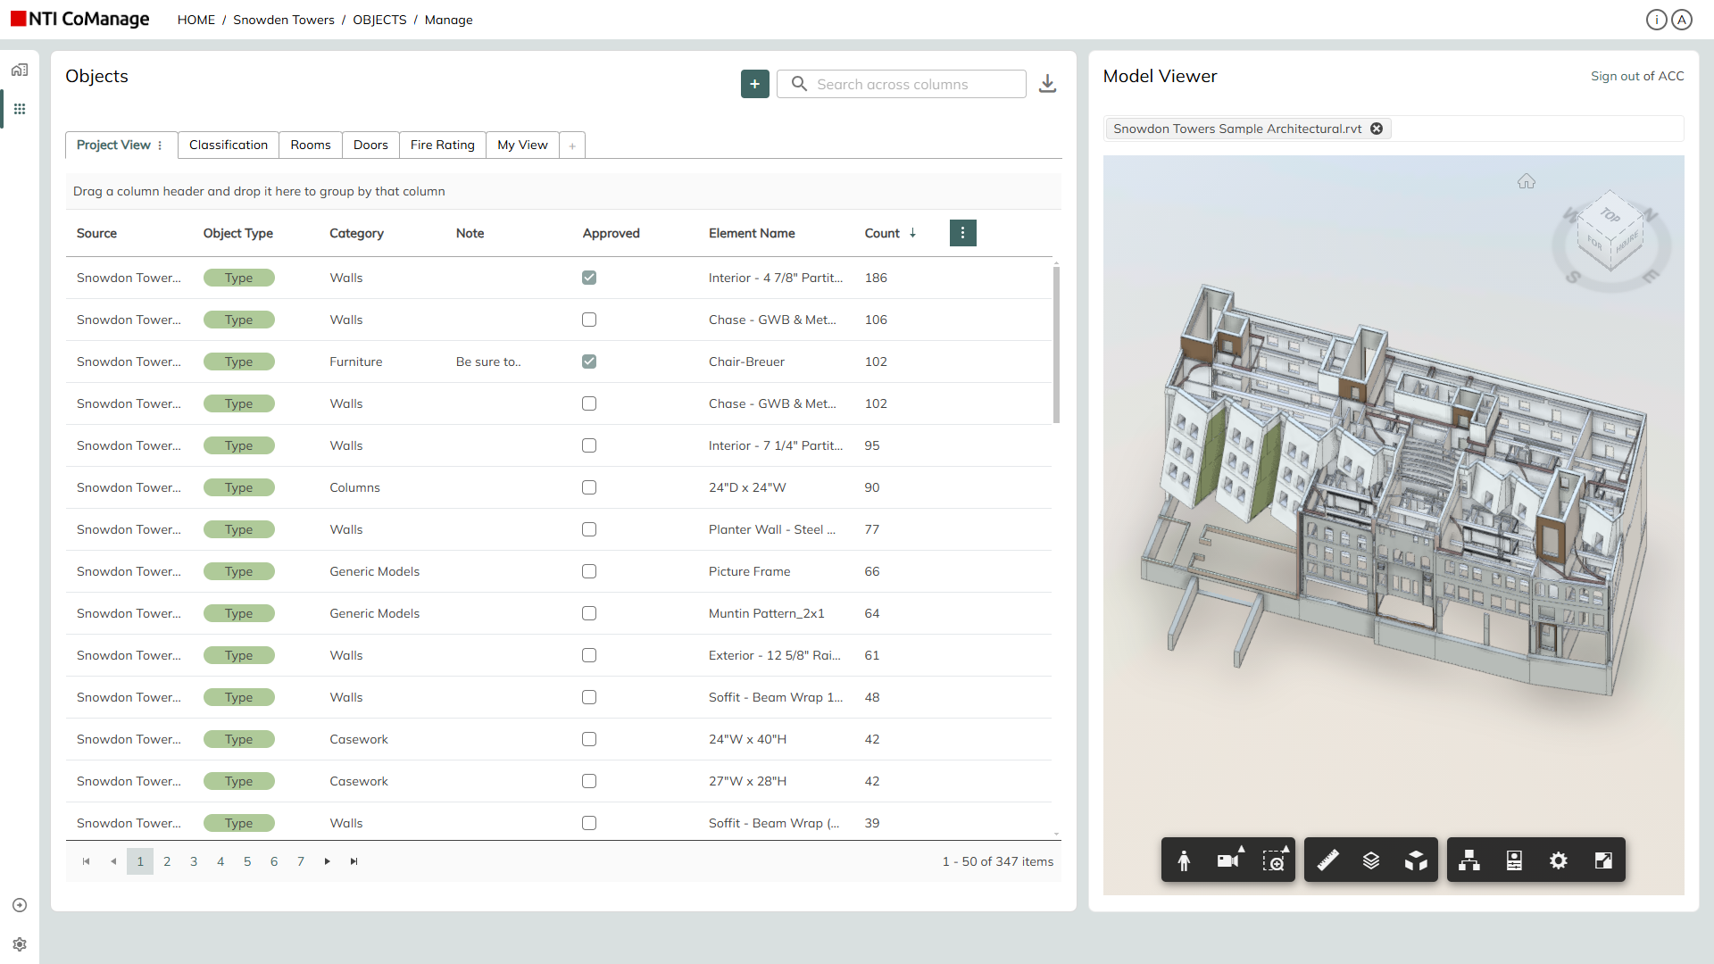Uncheck Approved for Interior - 4 7/8" Partition row
The image size is (1714, 964).
pos(589,278)
